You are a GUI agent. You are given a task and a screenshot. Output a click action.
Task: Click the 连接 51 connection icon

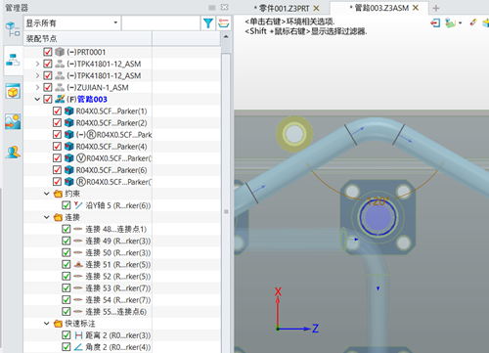coord(78,264)
